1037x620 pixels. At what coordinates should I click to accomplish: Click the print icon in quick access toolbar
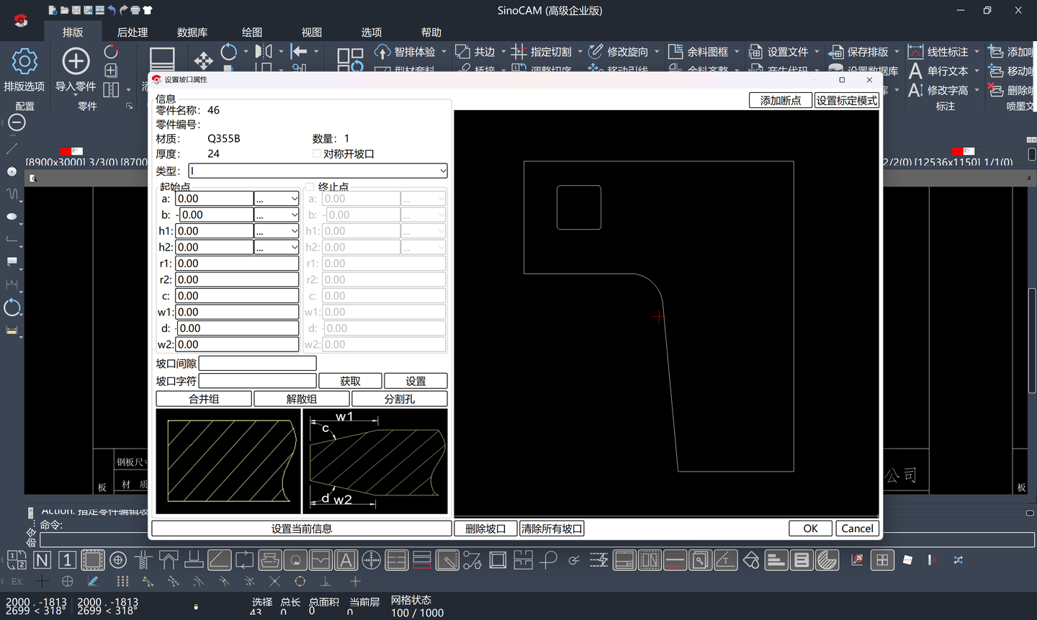[x=135, y=10]
